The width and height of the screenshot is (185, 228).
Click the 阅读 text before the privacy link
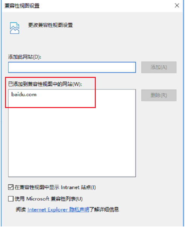[x=21, y=210]
